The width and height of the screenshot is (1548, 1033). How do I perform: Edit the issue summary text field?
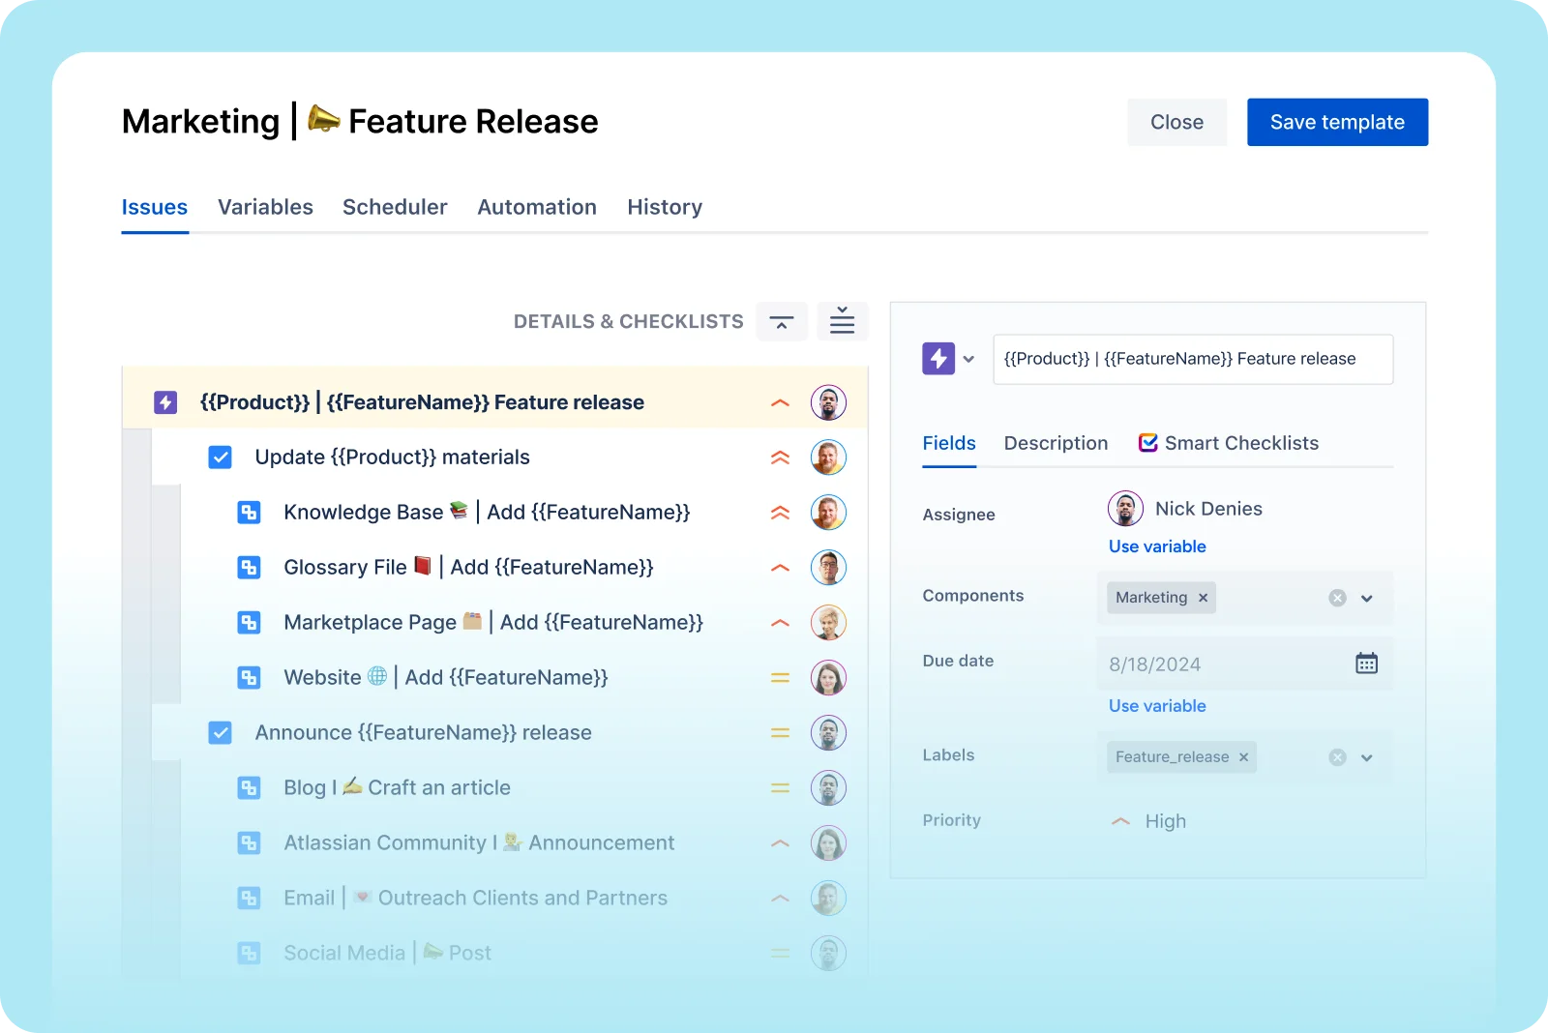tap(1193, 359)
